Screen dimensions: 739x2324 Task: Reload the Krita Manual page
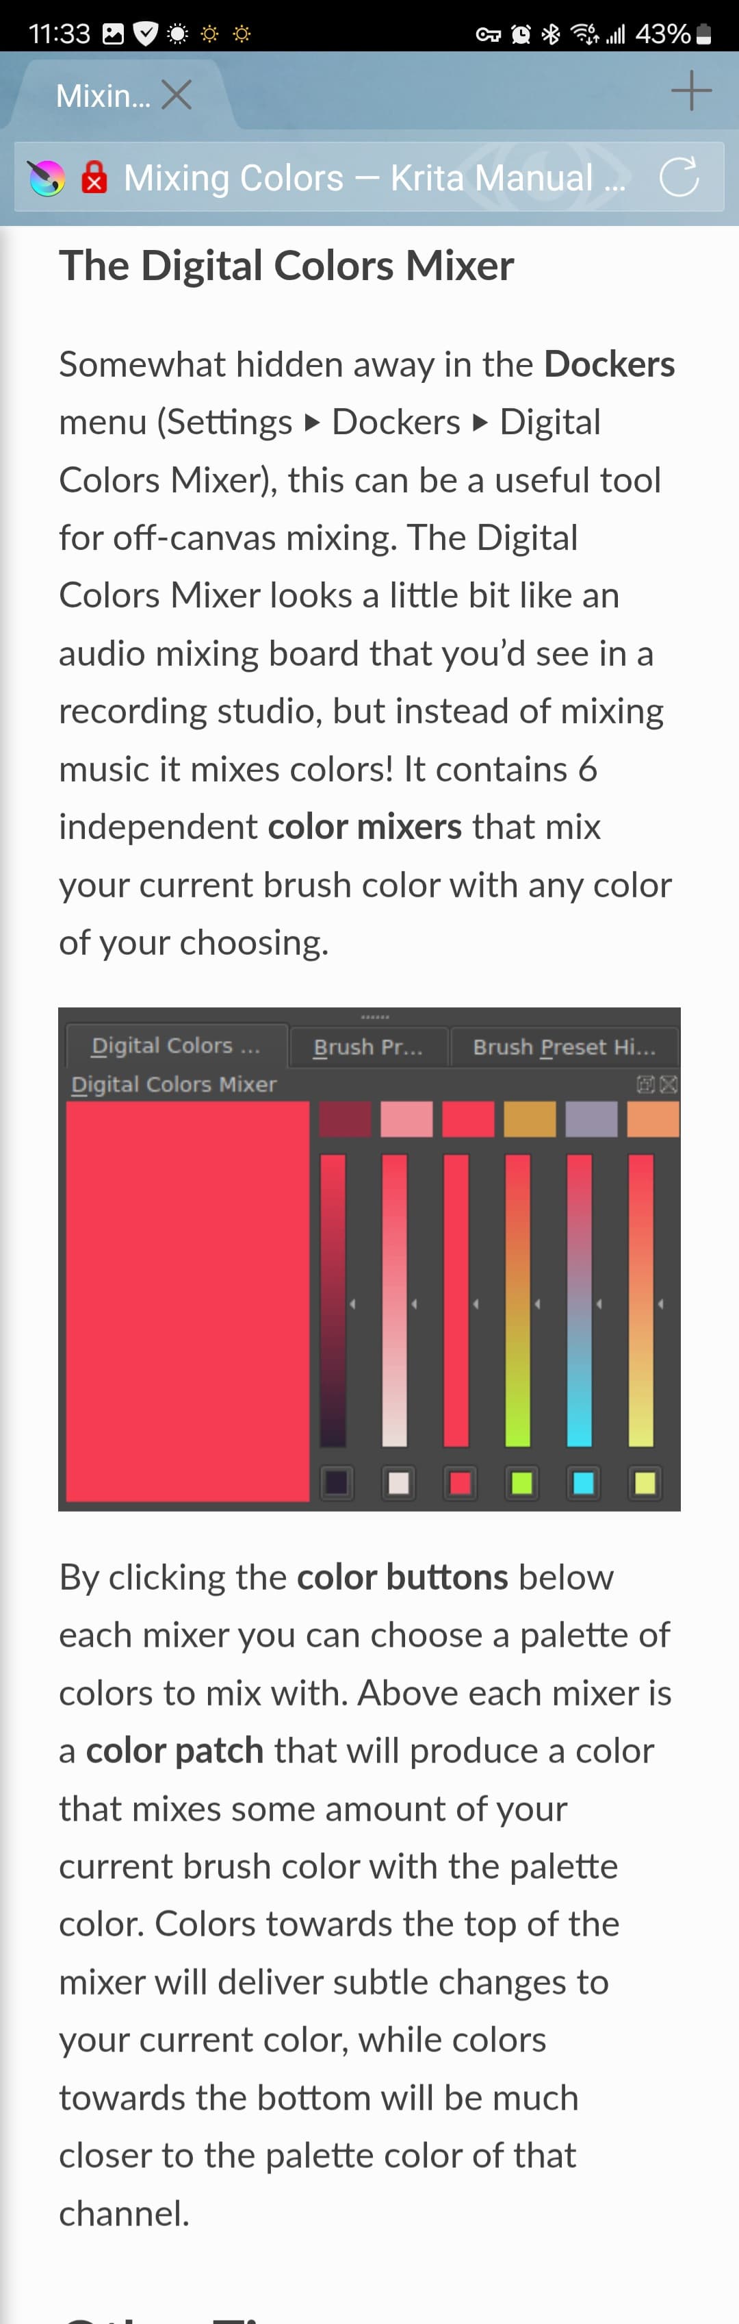tap(679, 177)
